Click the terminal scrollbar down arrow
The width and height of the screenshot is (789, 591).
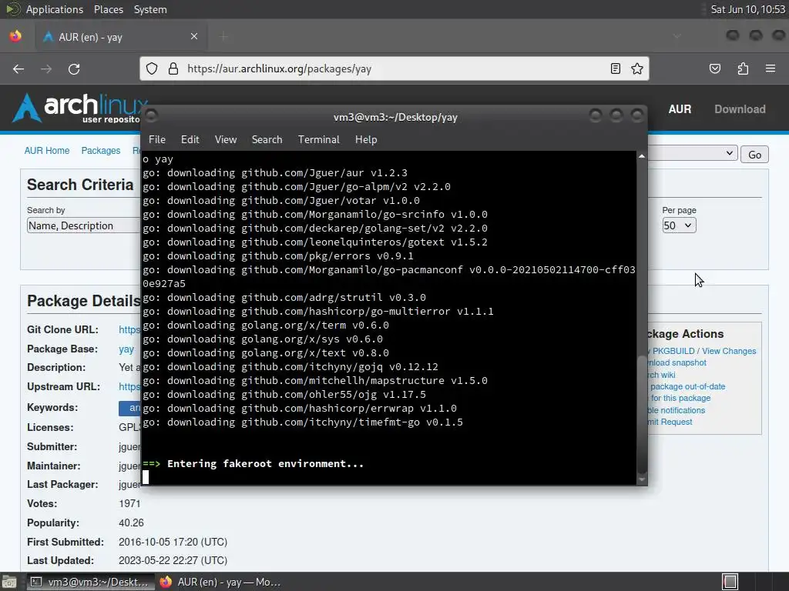pyautogui.click(x=642, y=479)
